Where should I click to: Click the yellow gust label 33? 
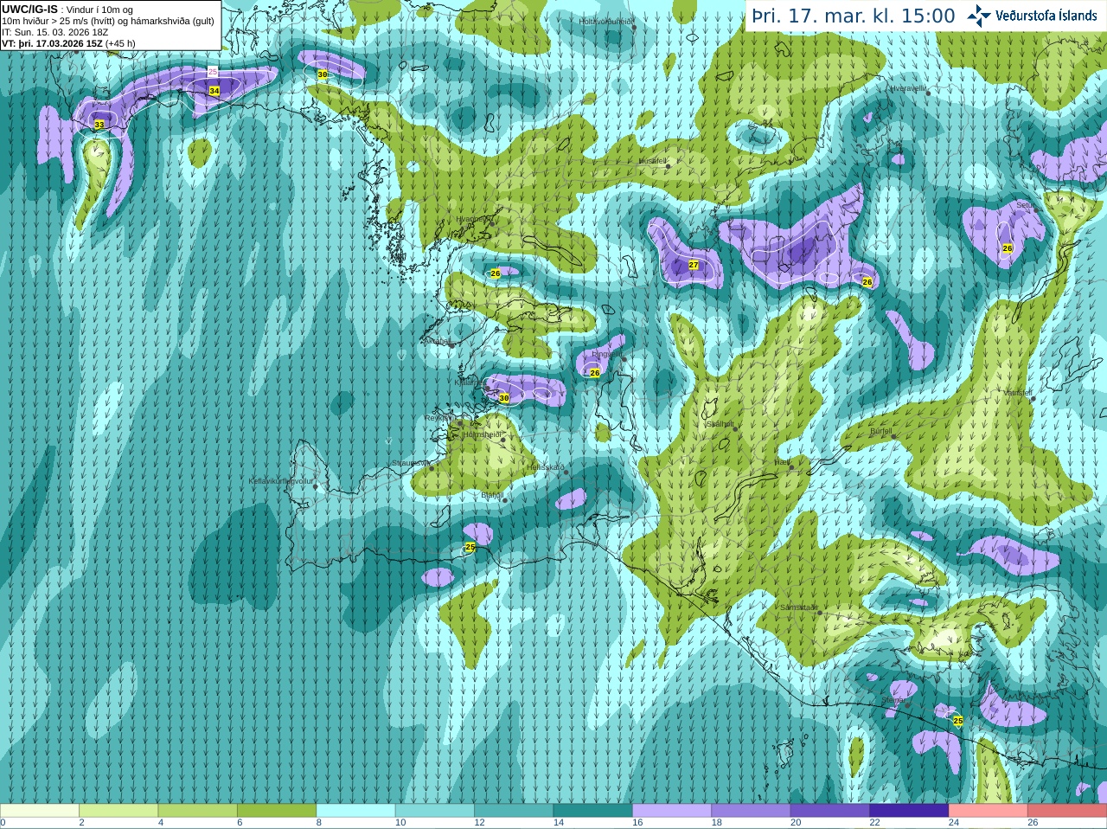pos(99,125)
